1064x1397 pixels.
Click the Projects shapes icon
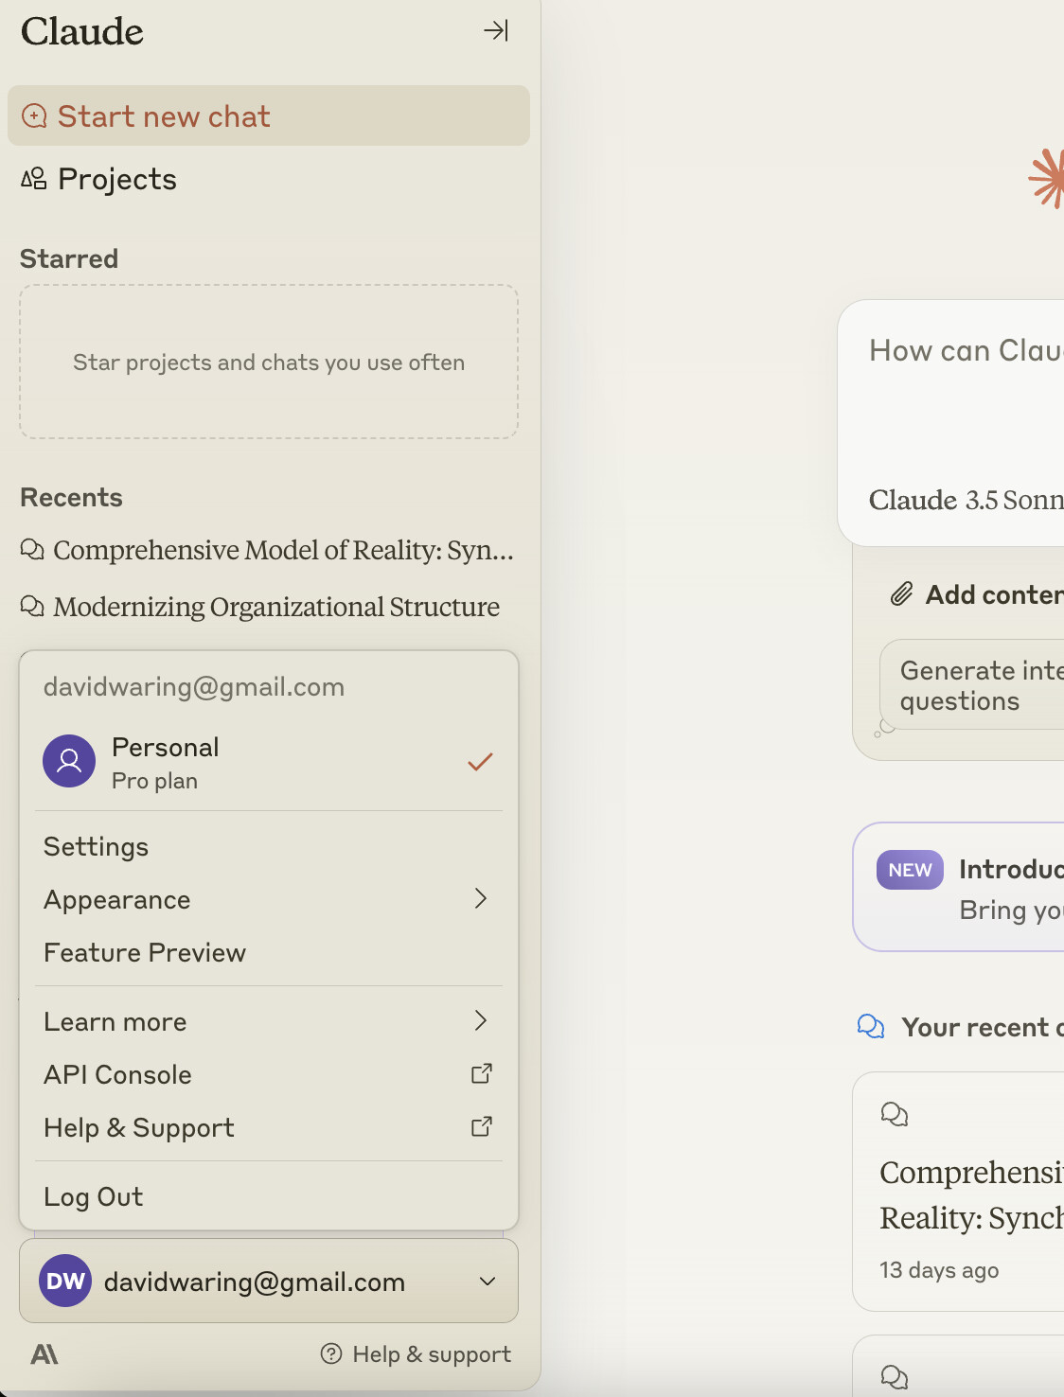point(34,178)
